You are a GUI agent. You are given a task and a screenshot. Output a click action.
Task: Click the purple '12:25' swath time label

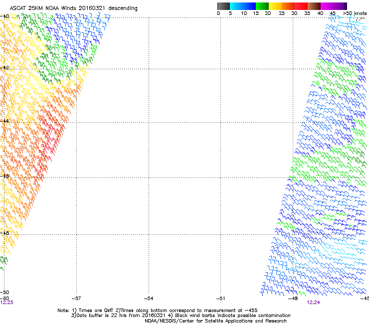tap(7, 303)
